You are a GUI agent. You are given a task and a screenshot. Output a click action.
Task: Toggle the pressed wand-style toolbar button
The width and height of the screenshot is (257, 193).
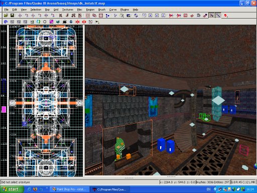(212, 16)
